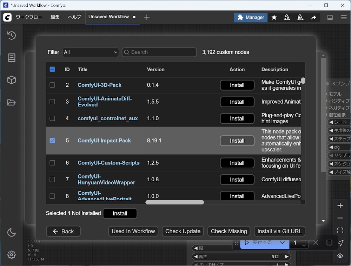
Task: Check the comfyui_controlnet_aux row checkbox
Action: [x=52, y=118]
